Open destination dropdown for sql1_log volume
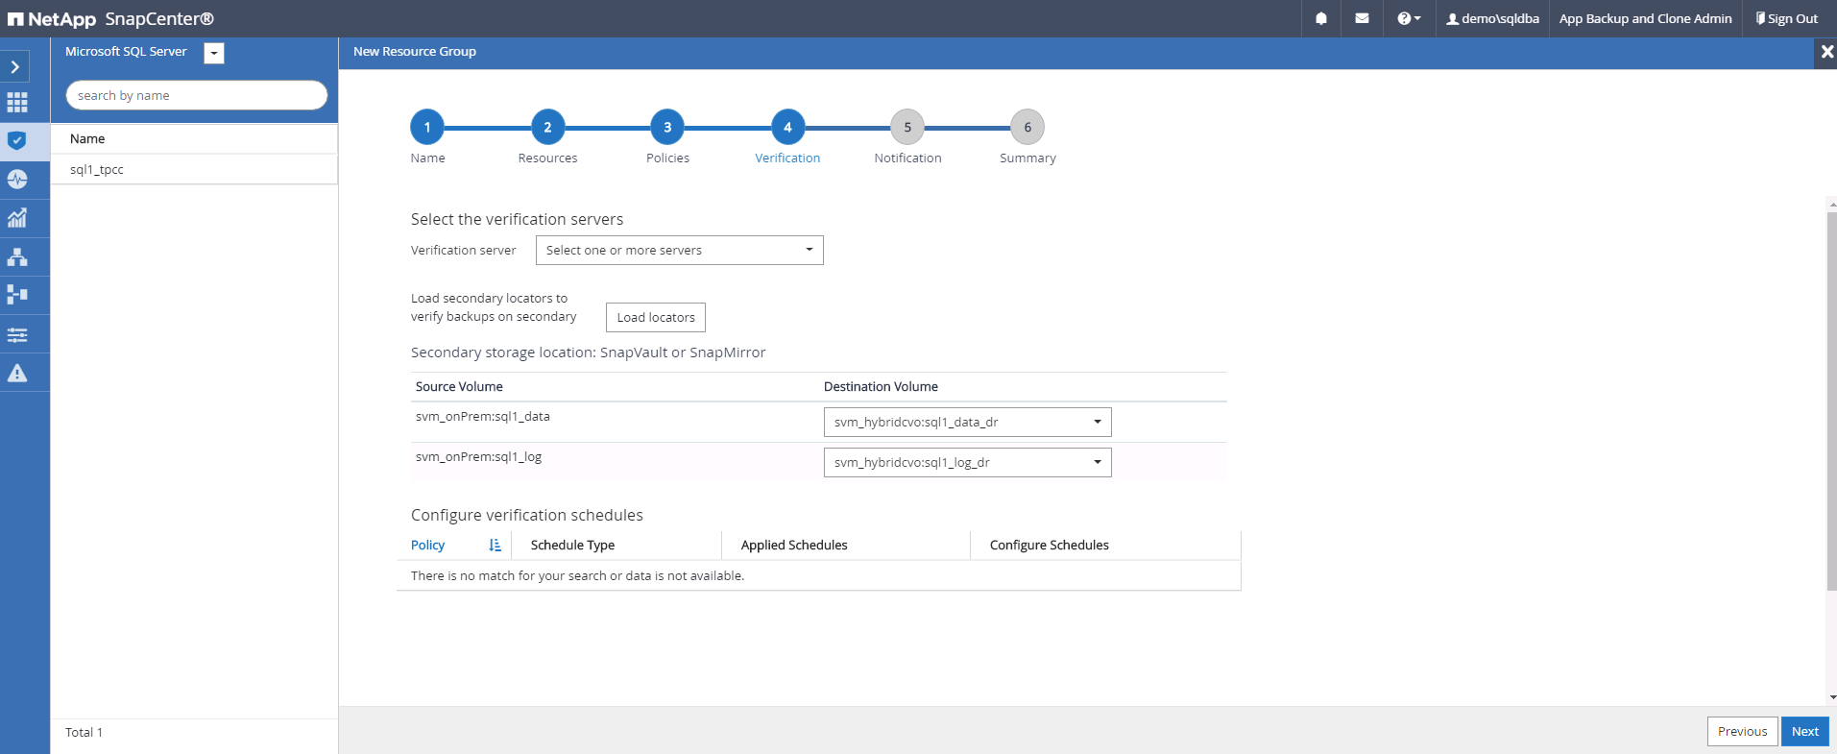Viewport: 1837px width, 754px height. [968, 463]
